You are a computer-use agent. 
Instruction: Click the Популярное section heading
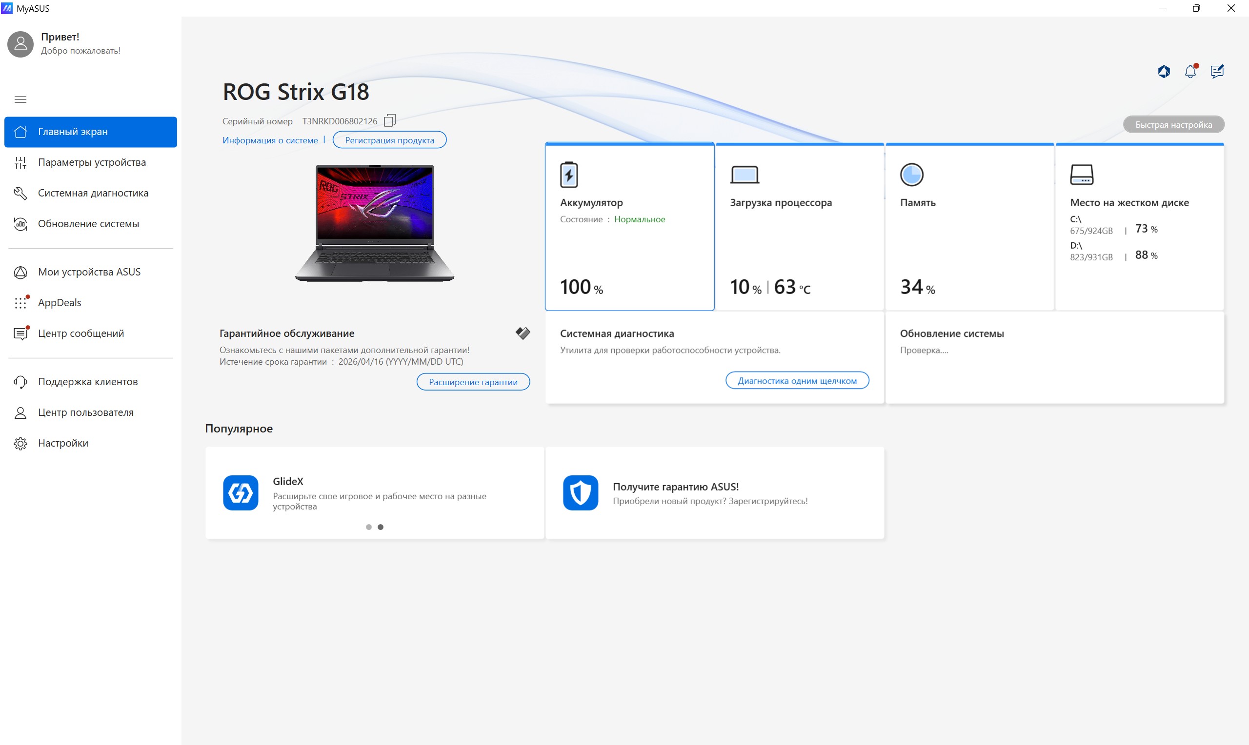[x=239, y=429]
